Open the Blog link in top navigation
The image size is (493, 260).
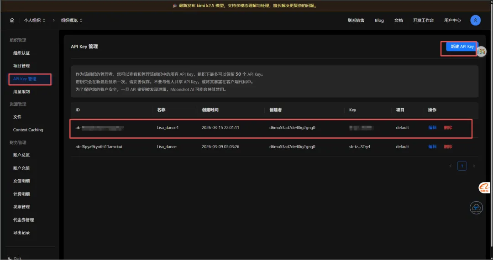coord(379,21)
